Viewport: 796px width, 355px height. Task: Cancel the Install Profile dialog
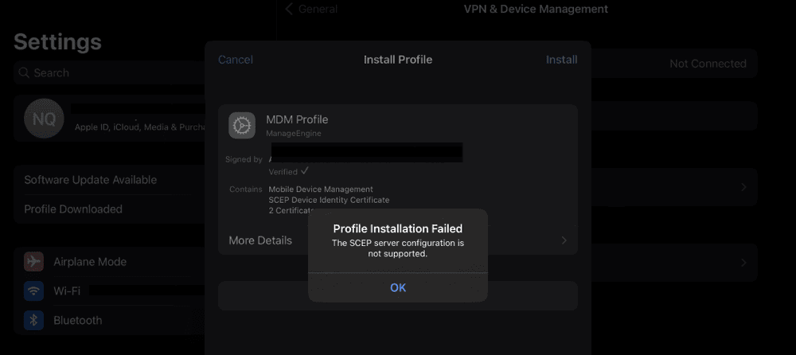coord(236,60)
